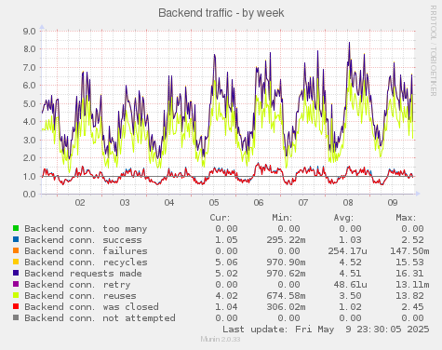This screenshot has height=350, width=442.
Task: Click the chart title 'Backend traffic - by week'
Action: coord(221,13)
